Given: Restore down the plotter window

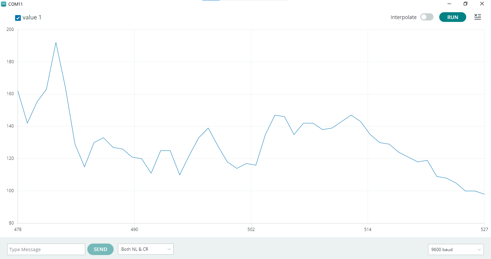Looking at the screenshot, I should tap(465, 4).
